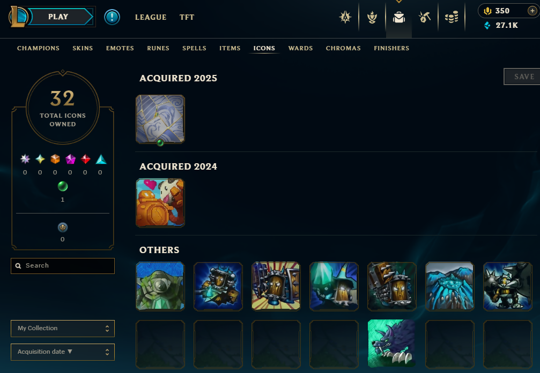Click the icon Search field
The width and height of the screenshot is (540, 373).
63,266
